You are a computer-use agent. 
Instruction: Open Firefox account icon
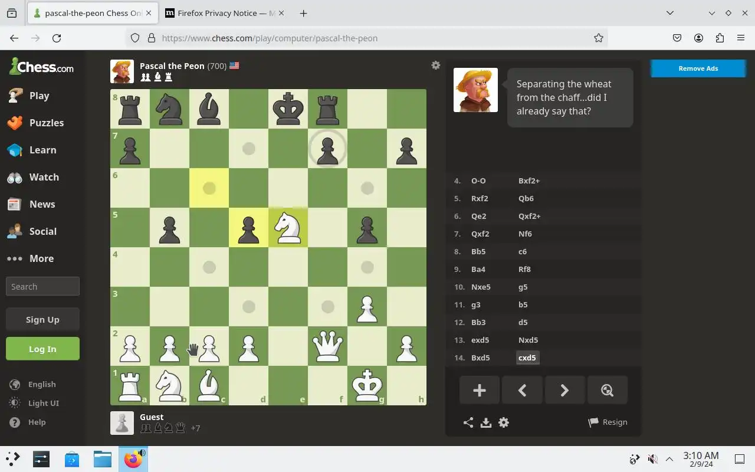pos(698,38)
